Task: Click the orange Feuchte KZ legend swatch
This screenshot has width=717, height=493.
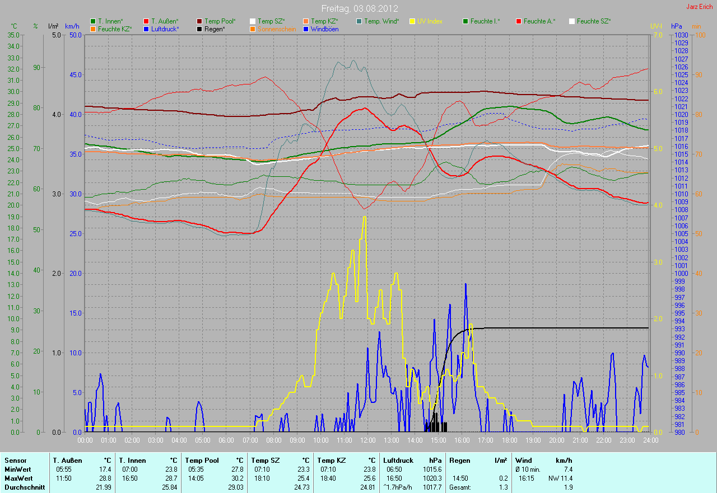Action: coord(93,29)
